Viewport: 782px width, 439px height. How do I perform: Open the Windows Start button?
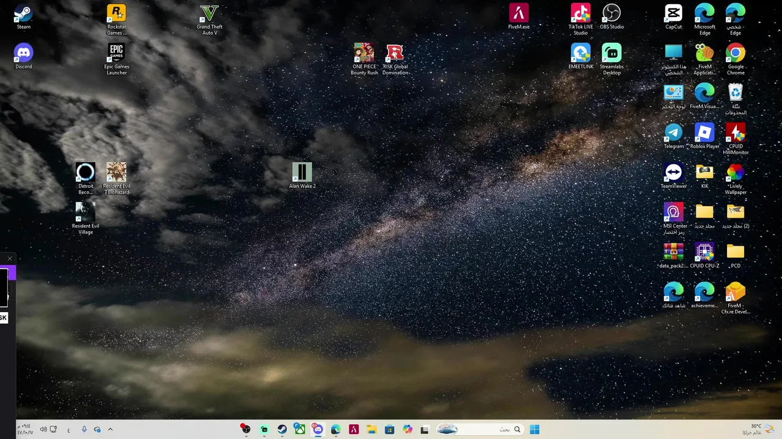click(535, 429)
